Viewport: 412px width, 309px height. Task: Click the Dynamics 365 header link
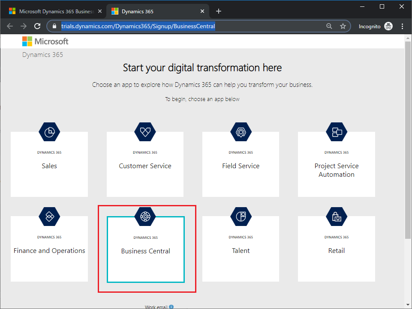42,55
